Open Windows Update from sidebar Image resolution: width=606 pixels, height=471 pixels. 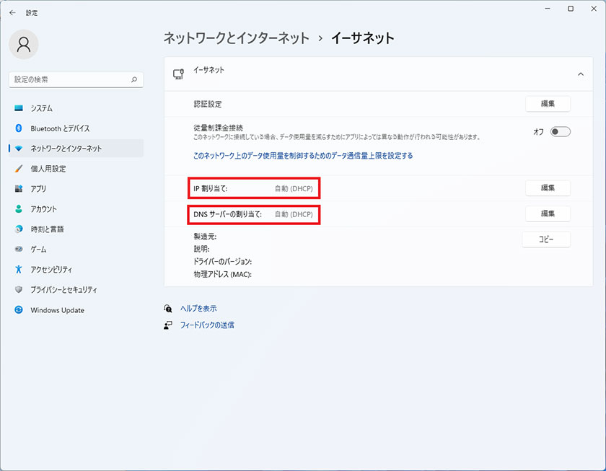click(57, 310)
